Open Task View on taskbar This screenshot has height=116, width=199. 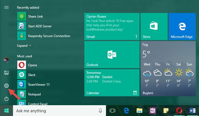(112, 111)
